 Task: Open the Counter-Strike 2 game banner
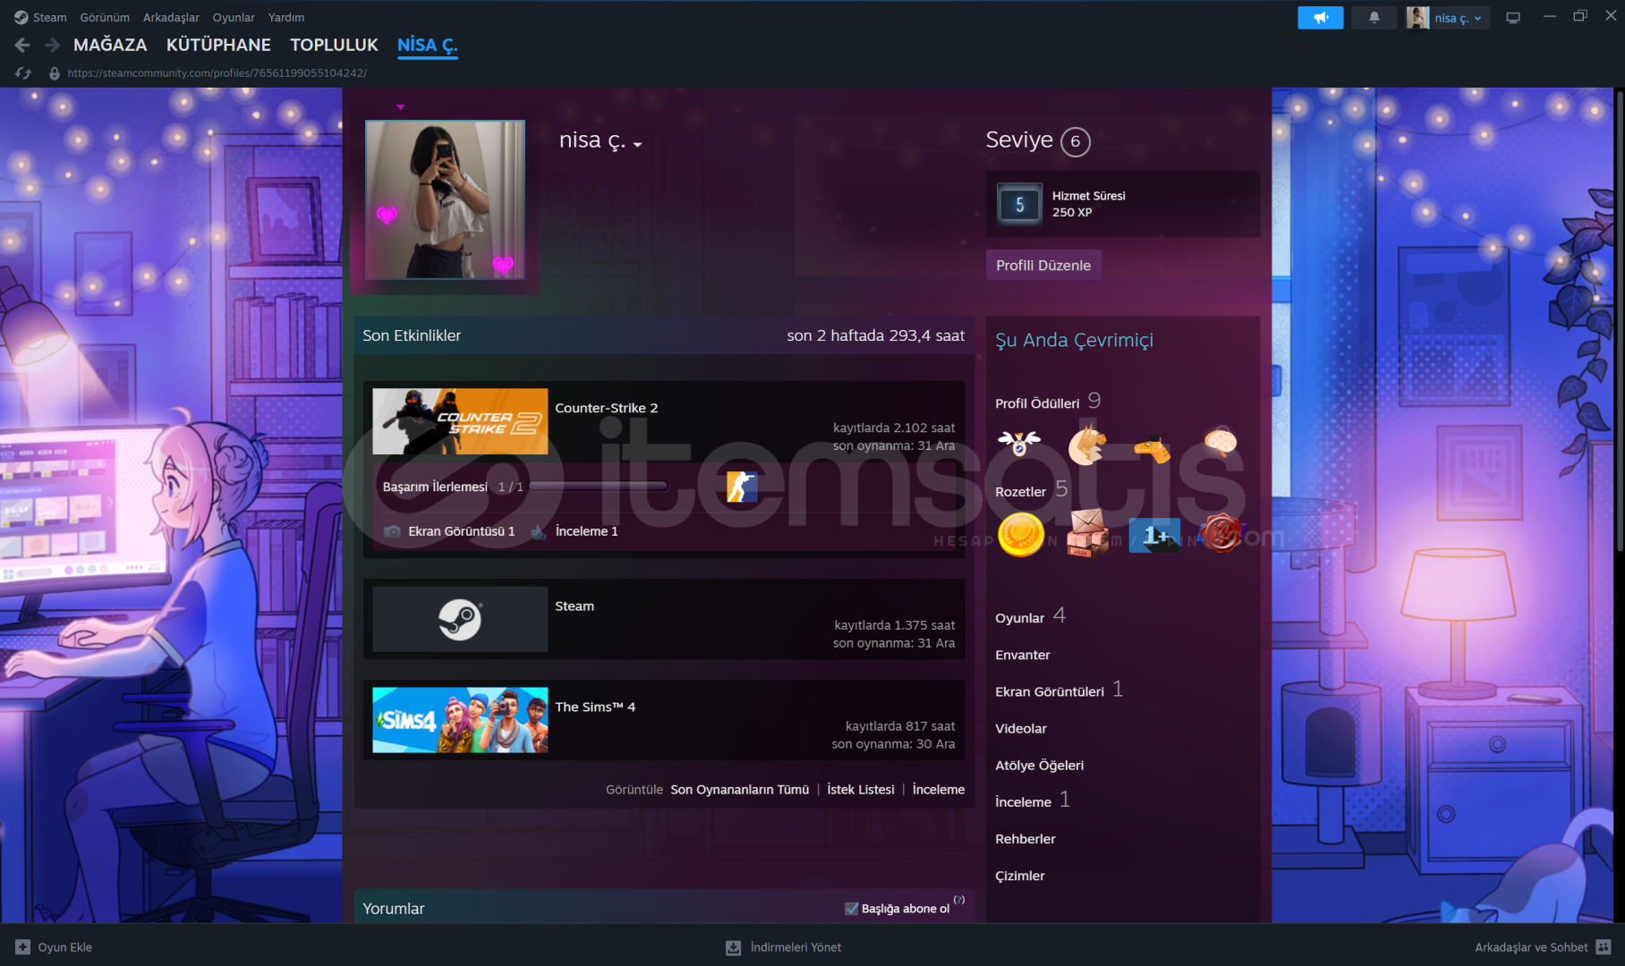pos(460,421)
